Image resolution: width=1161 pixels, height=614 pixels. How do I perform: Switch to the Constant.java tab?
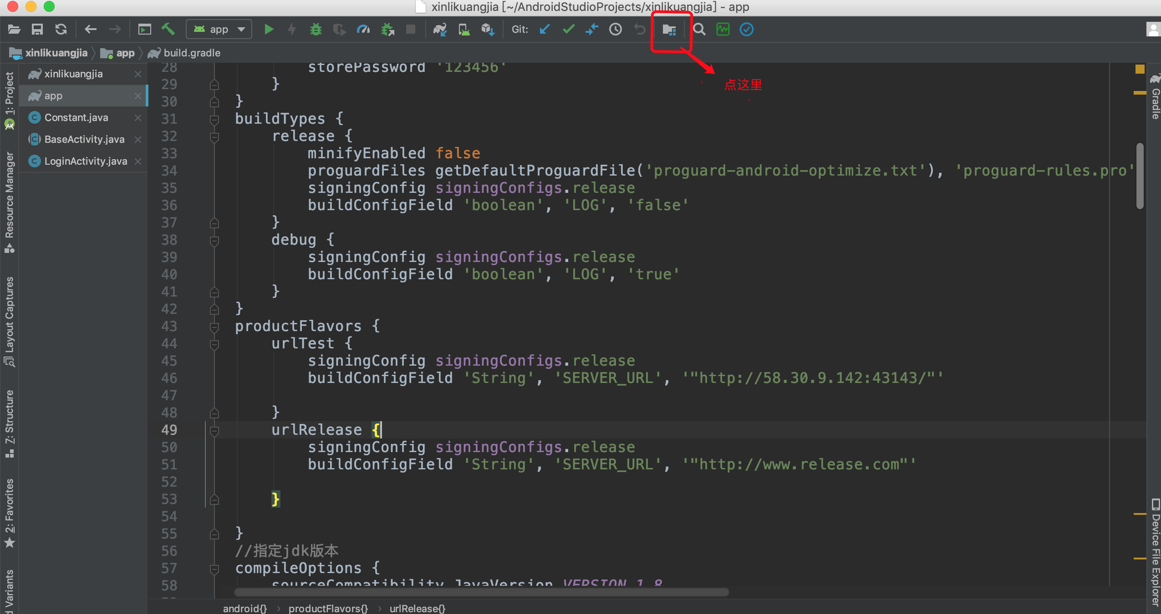pyautogui.click(x=76, y=118)
